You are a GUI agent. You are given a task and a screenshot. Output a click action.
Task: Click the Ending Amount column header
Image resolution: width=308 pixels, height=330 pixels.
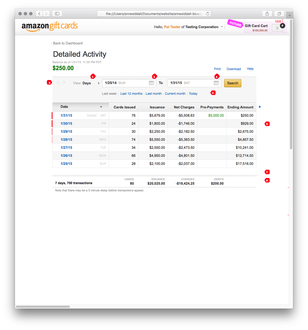point(240,107)
